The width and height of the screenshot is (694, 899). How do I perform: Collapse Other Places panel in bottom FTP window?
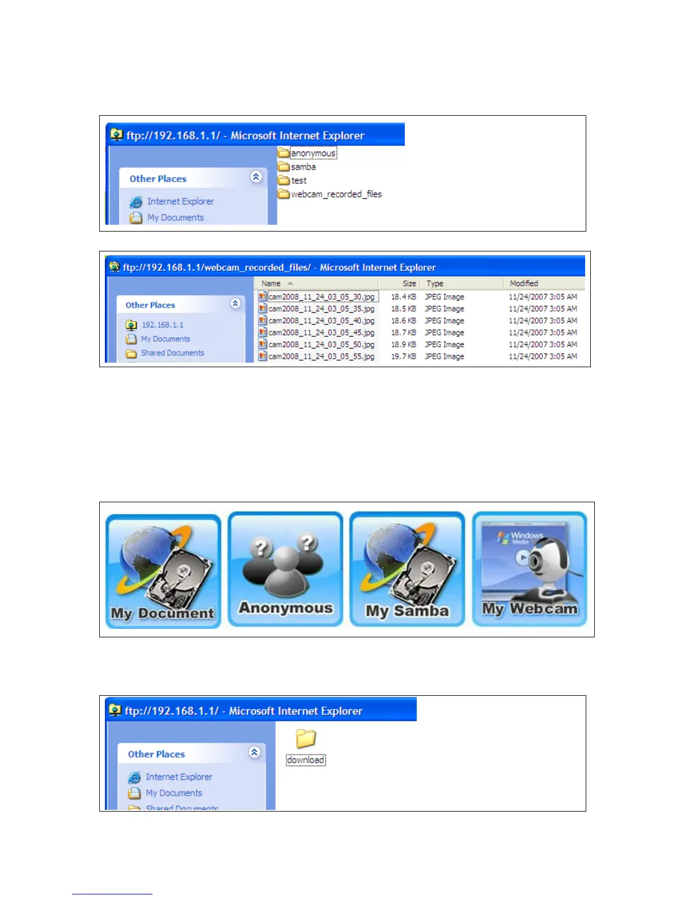254,752
